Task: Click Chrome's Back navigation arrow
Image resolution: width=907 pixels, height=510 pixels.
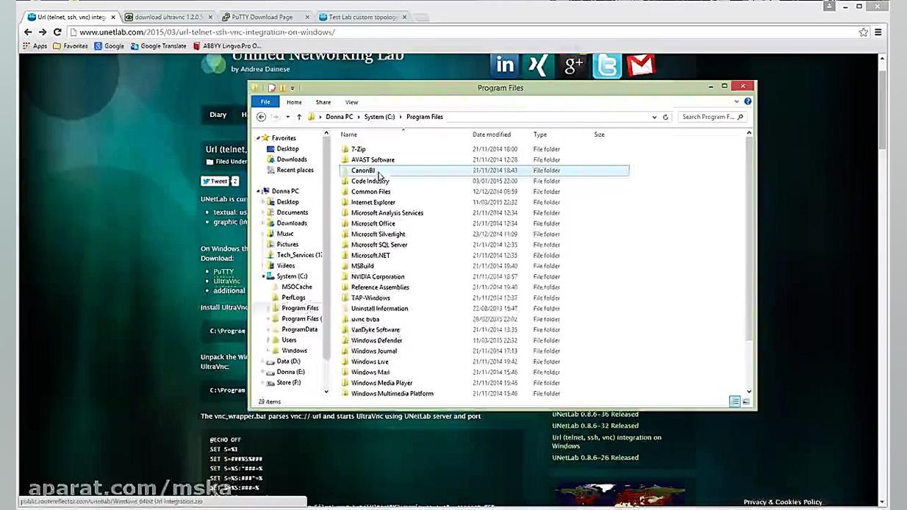Action: (x=28, y=32)
